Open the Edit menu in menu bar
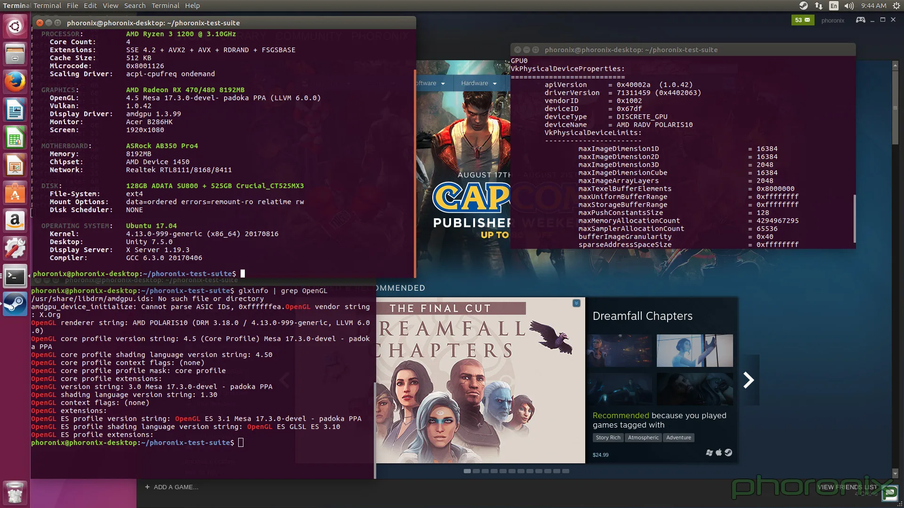The image size is (904, 508). (x=90, y=6)
